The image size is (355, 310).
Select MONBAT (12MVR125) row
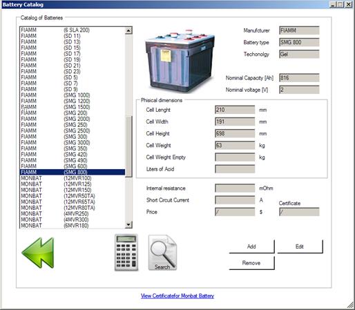[x=73, y=184]
